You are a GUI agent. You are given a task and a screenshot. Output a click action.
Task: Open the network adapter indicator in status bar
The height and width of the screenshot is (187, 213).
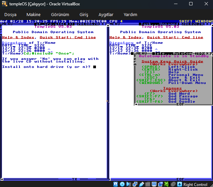(x=135, y=184)
